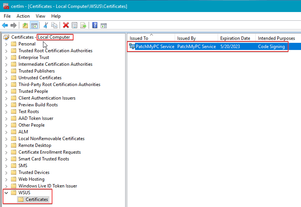Open Properties toolbar icon
The image size is (301, 207).
point(74,25)
